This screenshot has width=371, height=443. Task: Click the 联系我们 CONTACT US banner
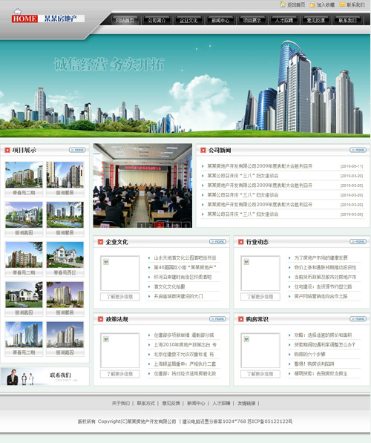tap(45, 377)
